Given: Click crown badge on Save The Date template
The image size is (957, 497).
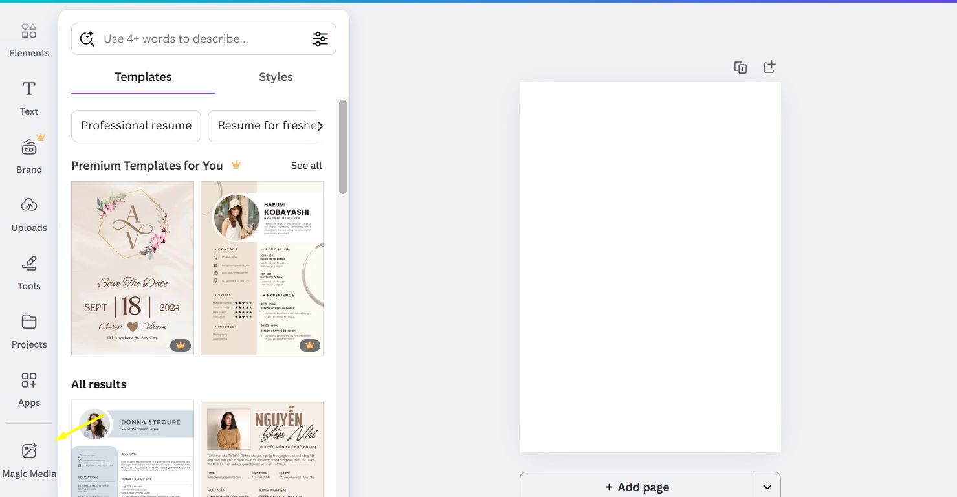Looking at the screenshot, I should pos(181,346).
